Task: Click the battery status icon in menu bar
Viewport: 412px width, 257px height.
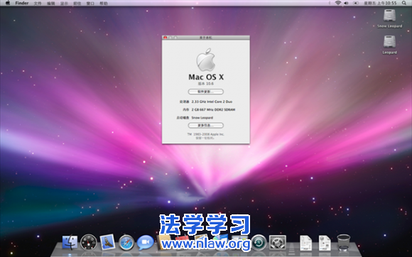Action: point(356,3)
